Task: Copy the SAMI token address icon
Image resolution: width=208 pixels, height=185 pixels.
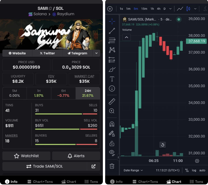Action: pos(50,8)
